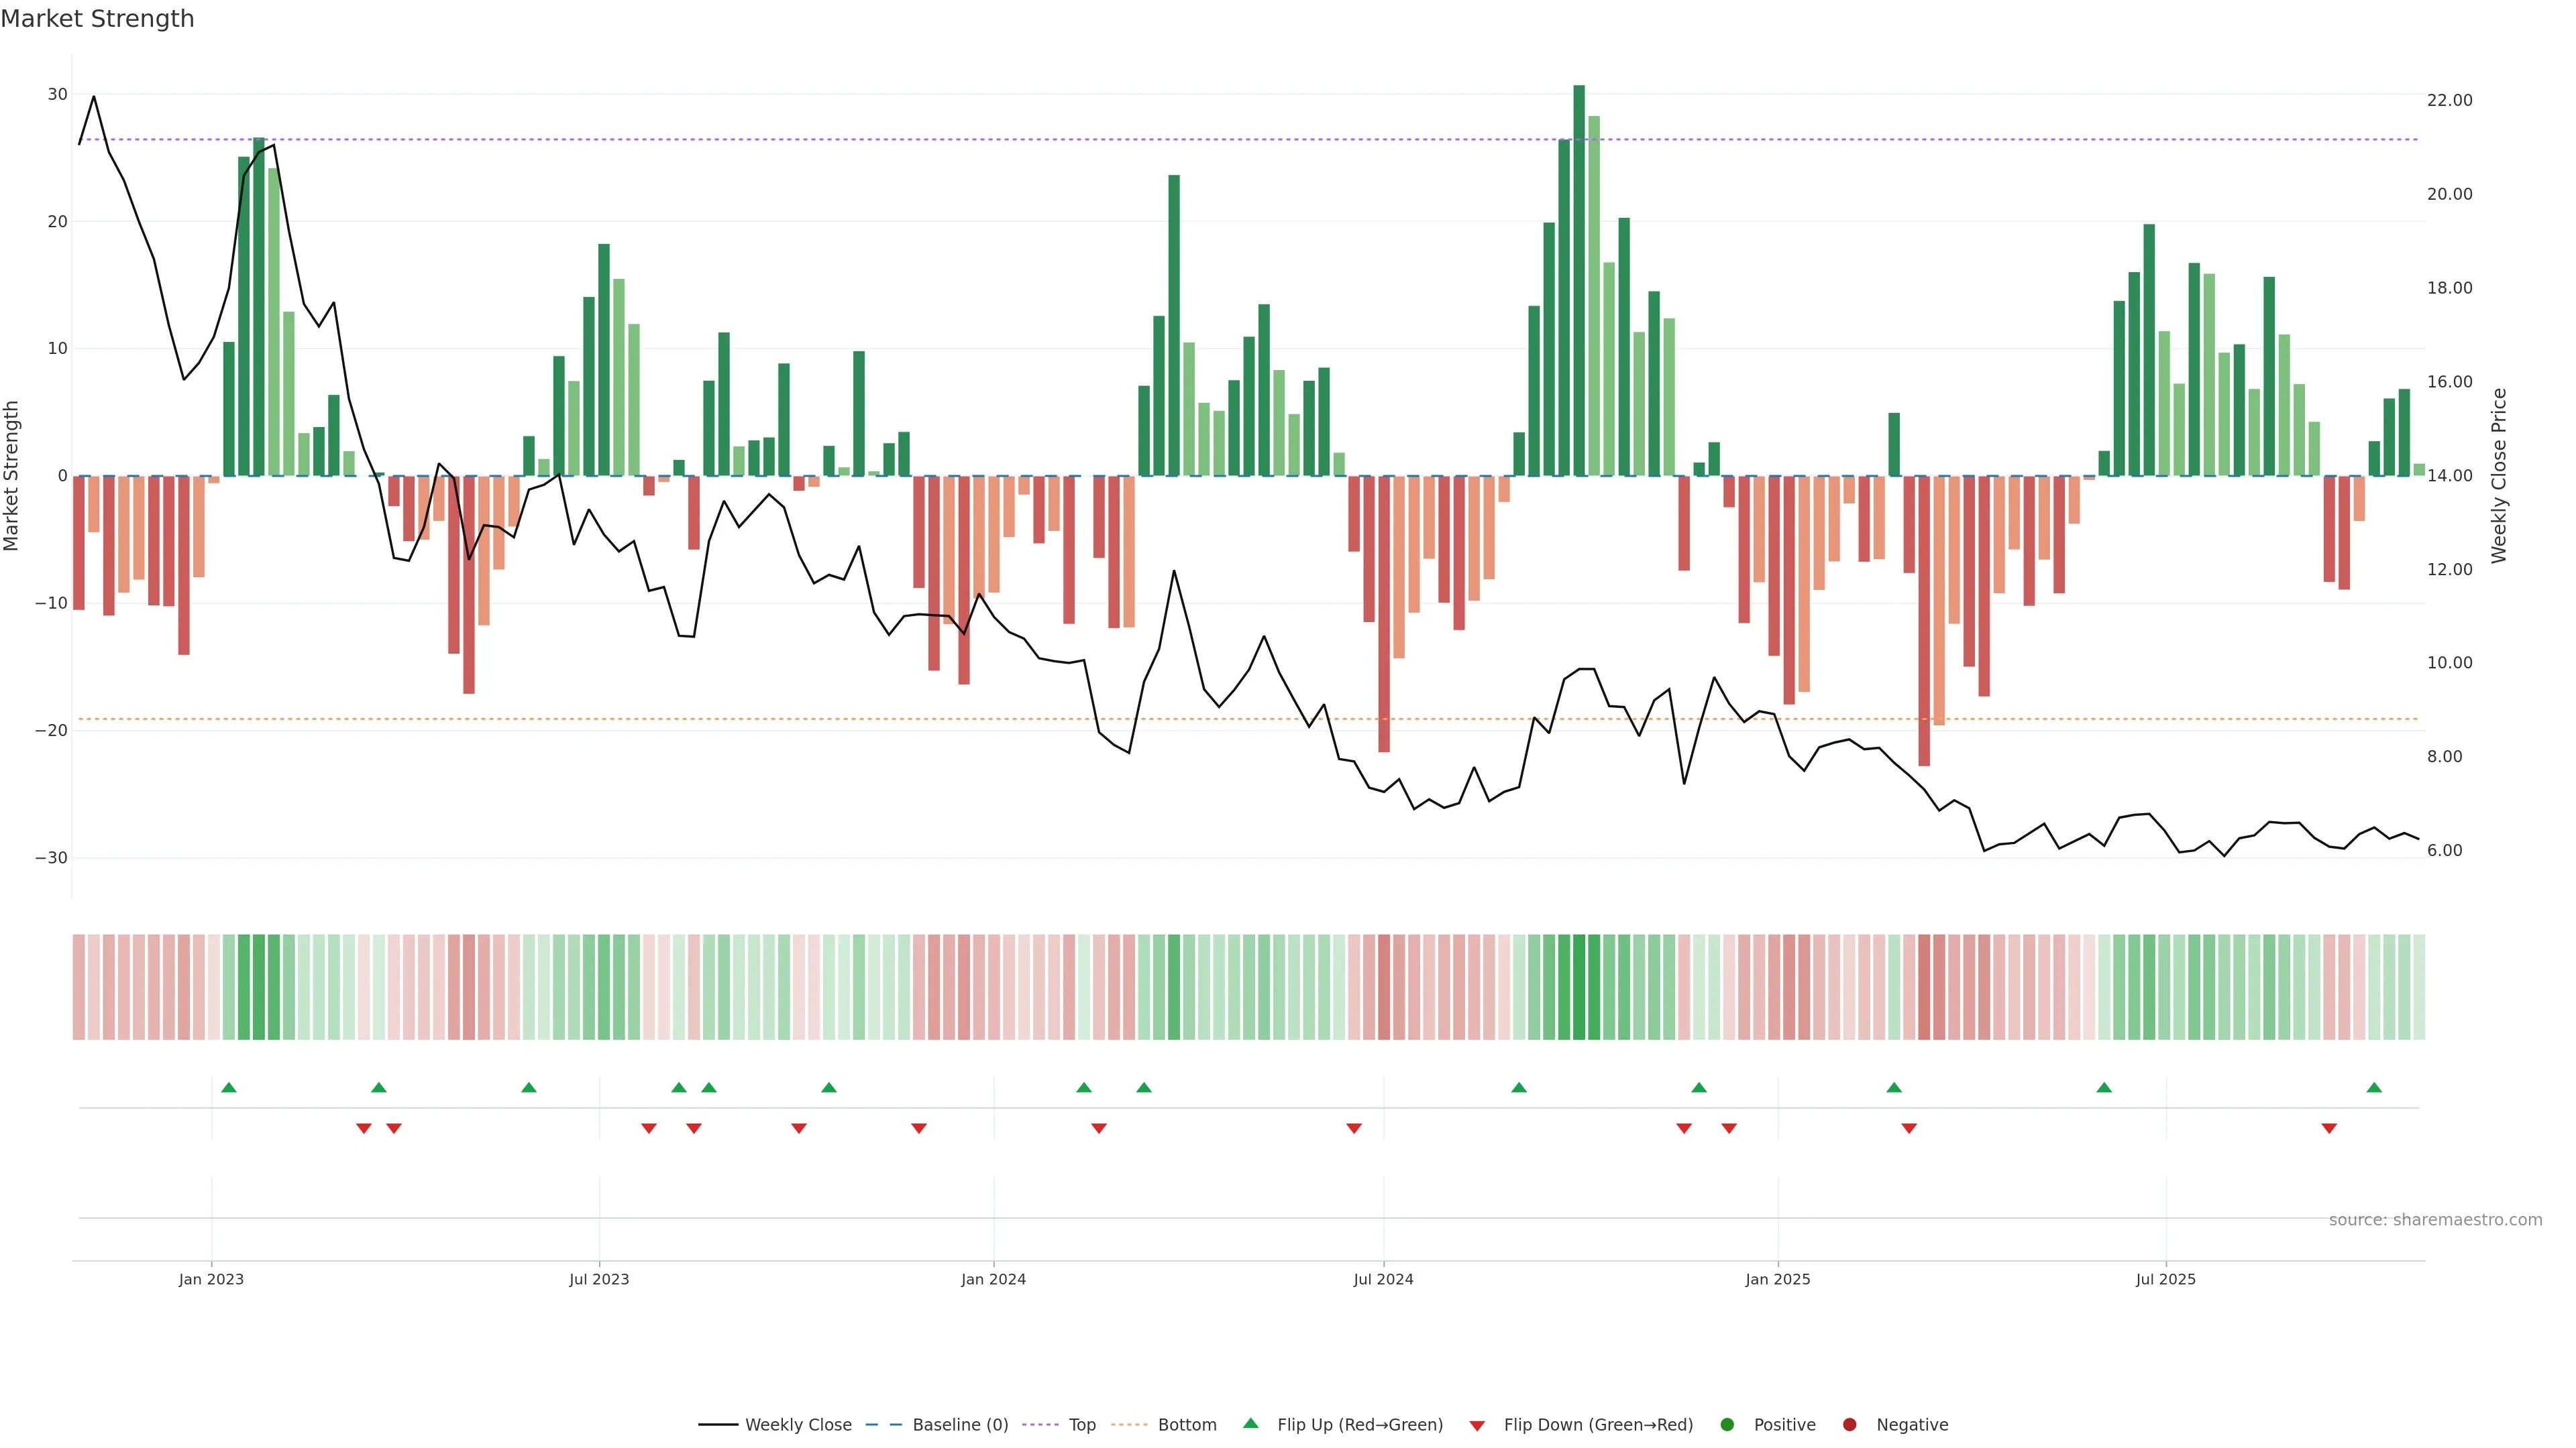
Task: Click the tallest dark green bar above 30
Action: click(x=1579, y=280)
